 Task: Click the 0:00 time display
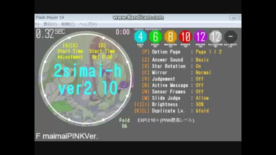click(122, 32)
